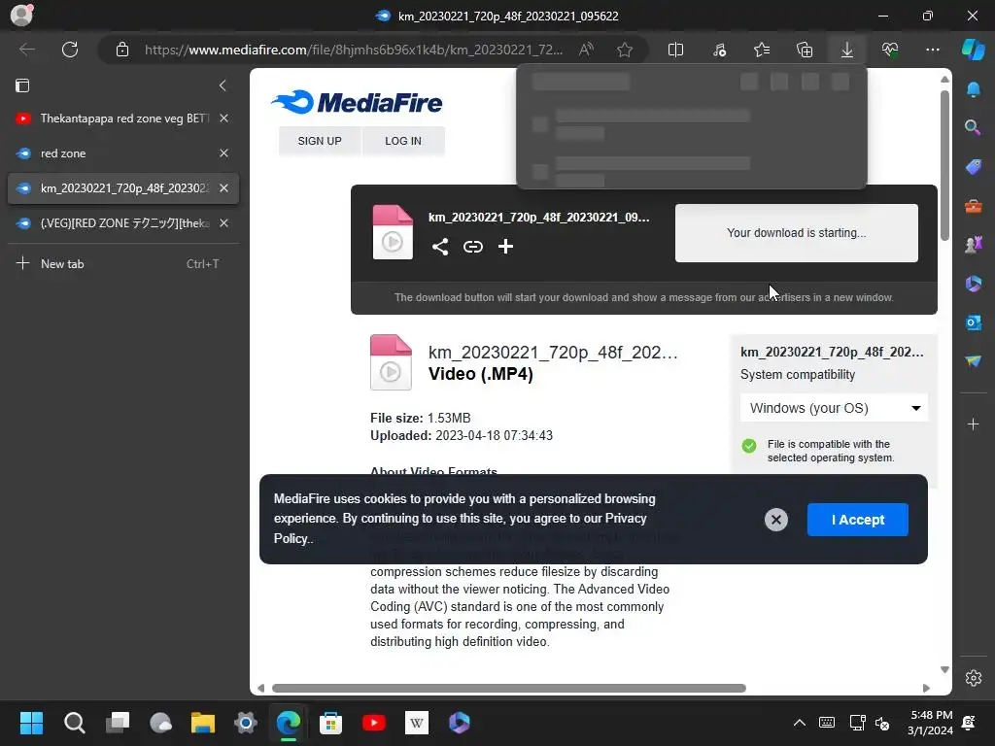Click the I Accept cookies button
The height and width of the screenshot is (746, 995).
[858, 520]
